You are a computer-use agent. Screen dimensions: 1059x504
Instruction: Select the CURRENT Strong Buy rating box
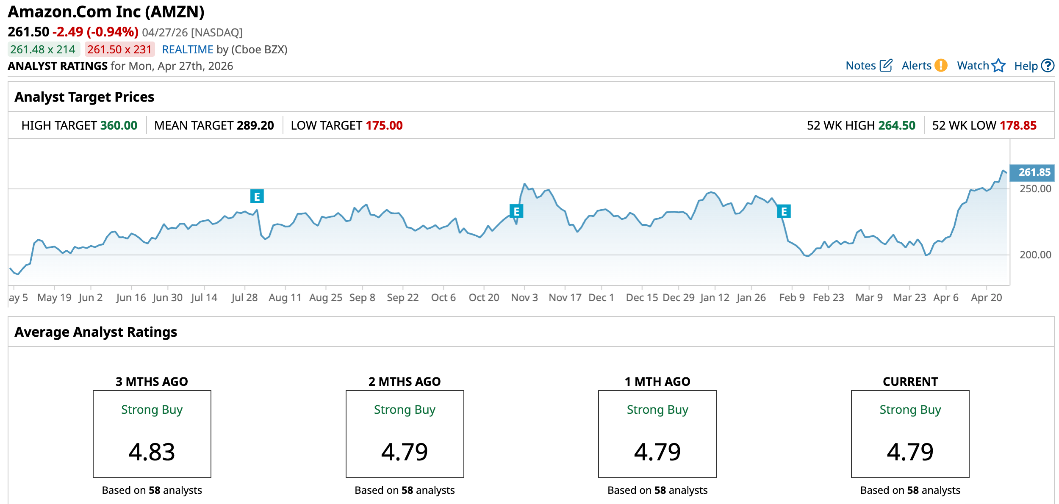910,434
